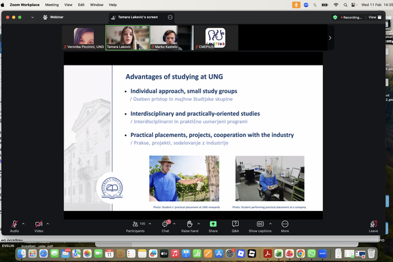This screenshot has width=393, height=262.
Task: Click orange microphone indicator in menu bar
Action: (296, 5)
